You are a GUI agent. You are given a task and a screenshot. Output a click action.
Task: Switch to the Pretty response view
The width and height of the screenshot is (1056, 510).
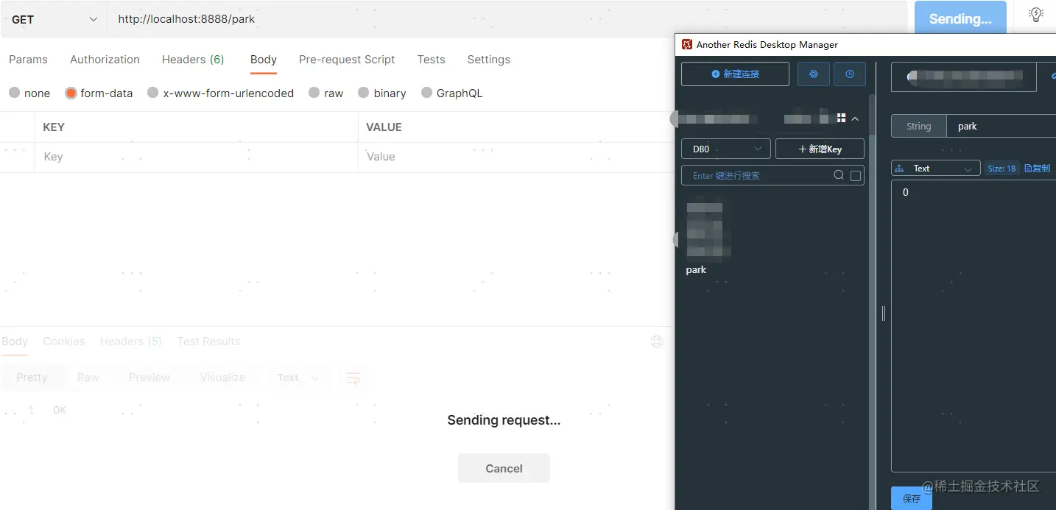coord(32,378)
